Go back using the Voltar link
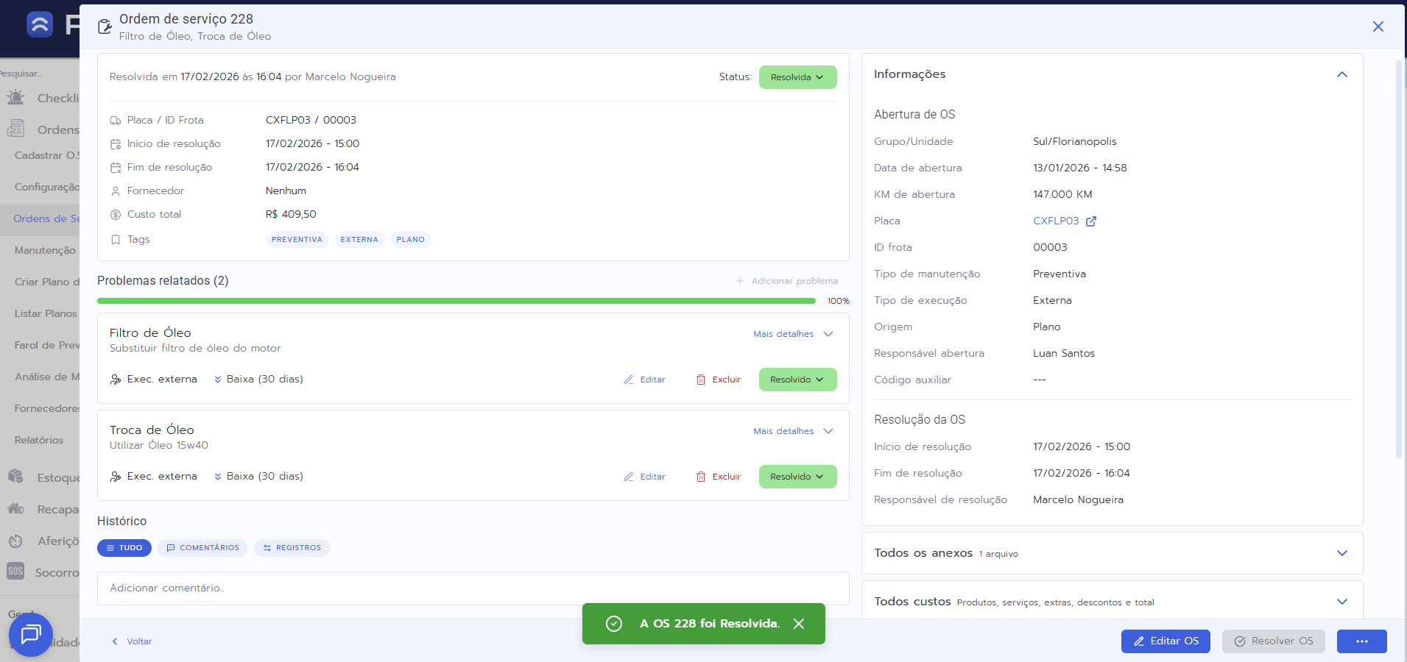 133,641
